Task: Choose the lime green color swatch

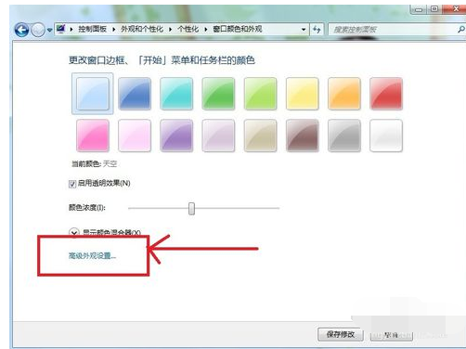Action: (x=260, y=94)
